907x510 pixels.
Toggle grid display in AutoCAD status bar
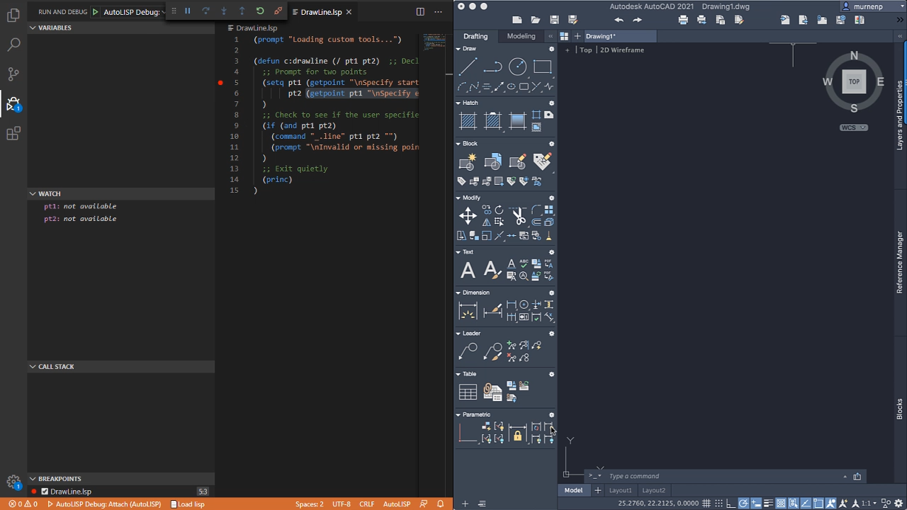(706, 504)
